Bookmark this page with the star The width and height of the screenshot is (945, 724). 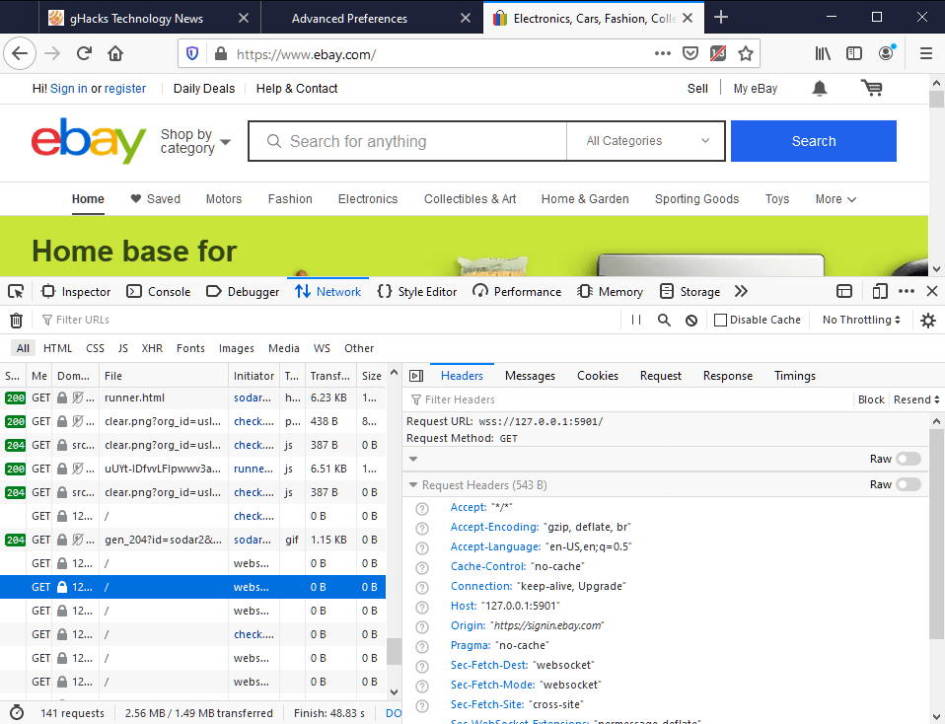pos(746,53)
